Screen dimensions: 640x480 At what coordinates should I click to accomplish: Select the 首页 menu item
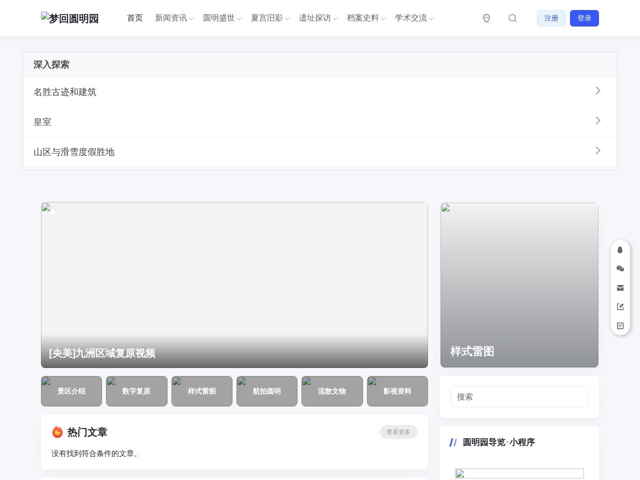134,18
